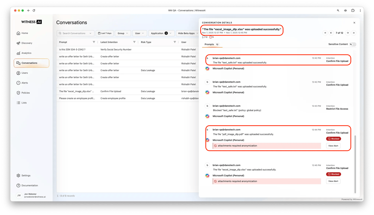Open 'Please create an employee profil...' conversation
Screen dimensions: 374x215
click(x=128, y=98)
